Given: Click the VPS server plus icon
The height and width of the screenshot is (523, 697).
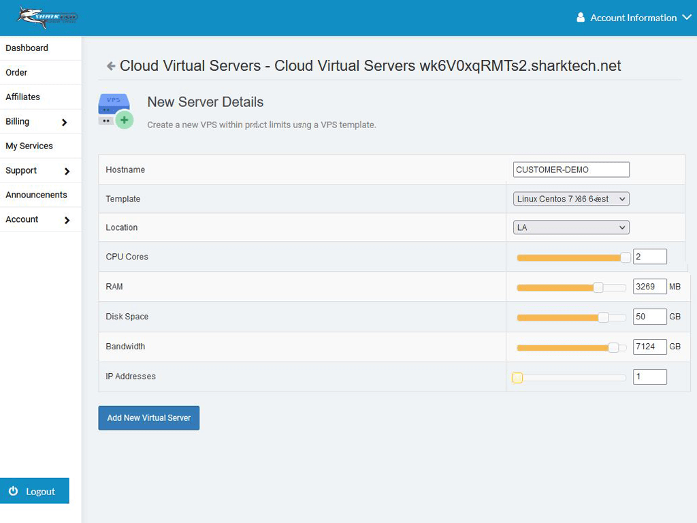Looking at the screenshot, I should pos(116,111).
